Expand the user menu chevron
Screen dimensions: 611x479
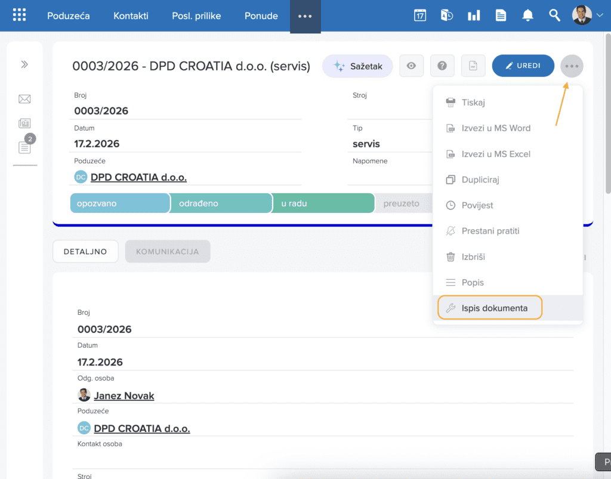click(x=600, y=16)
